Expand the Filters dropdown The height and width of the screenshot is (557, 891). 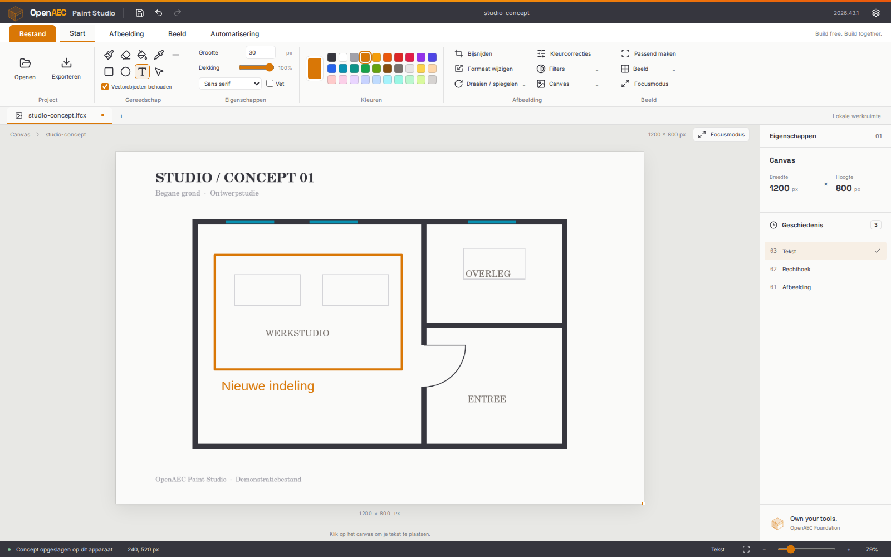pyautogui.click(x=568, y=69)
